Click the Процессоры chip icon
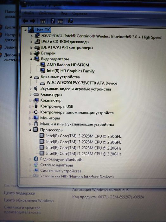The height and width of the screenshot is (222, 166). click(36, 130)
